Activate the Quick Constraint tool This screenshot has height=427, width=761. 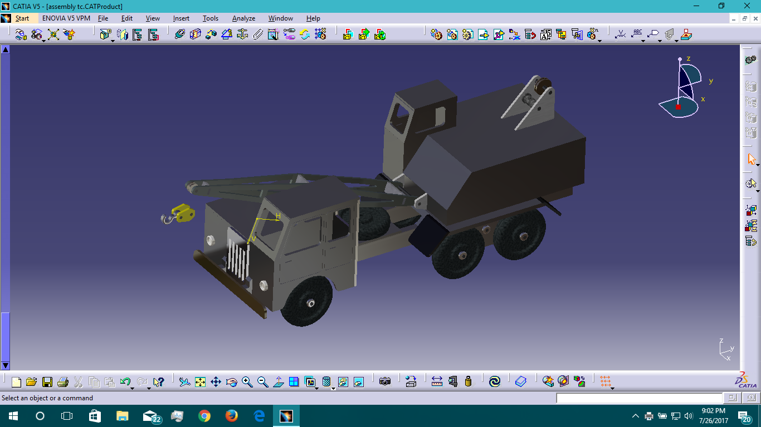point(273,34)
